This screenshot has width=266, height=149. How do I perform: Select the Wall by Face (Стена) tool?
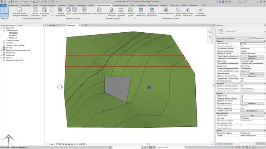coord(74,11)
